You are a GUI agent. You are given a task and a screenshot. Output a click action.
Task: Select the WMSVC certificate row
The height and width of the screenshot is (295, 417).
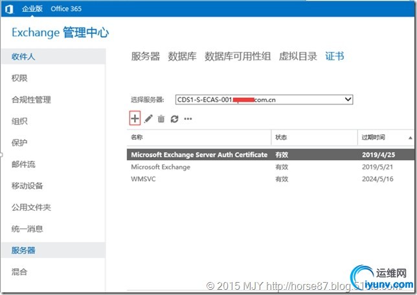pos(271,179)
